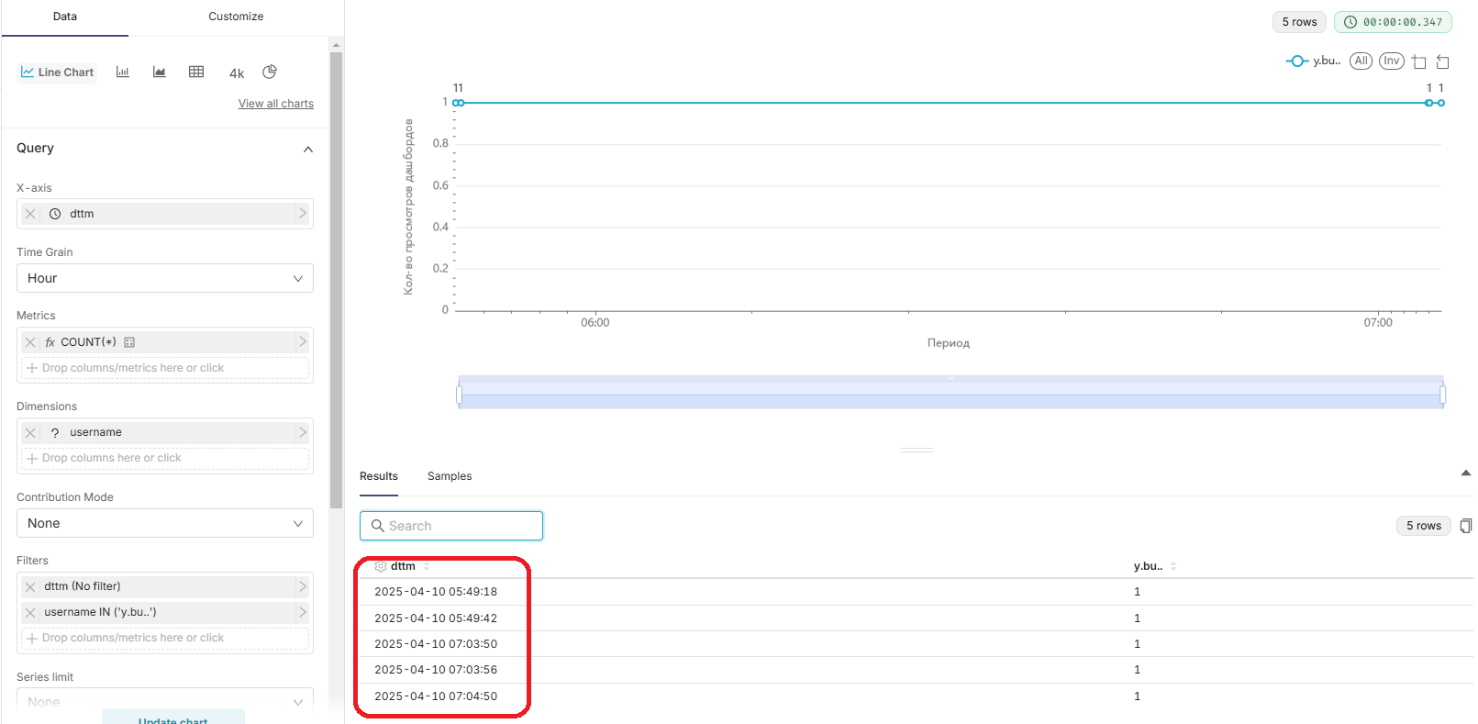Remove the COUNT(*) metric

point(30,342)
